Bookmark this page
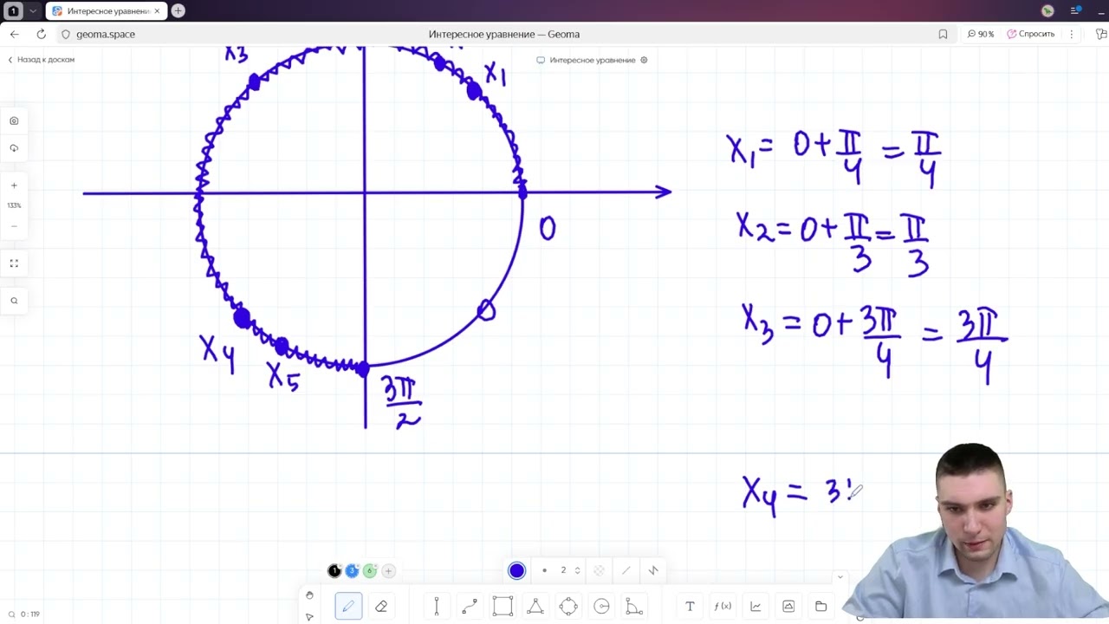The image size is (1109, 624). [x=943, y=34]
